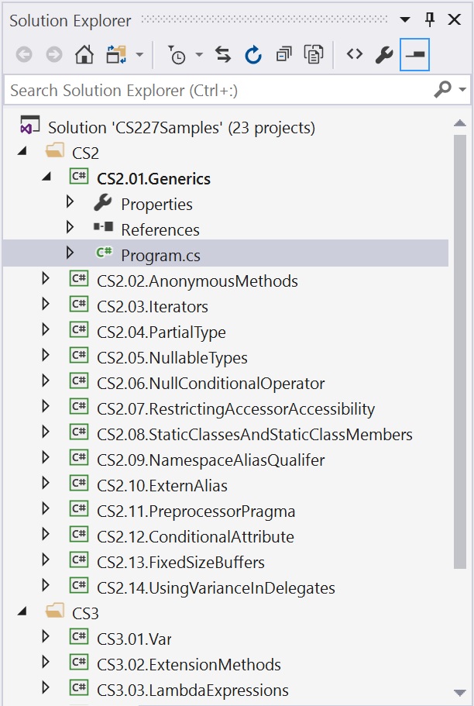
Task: Expand the CS2.02.AnonymousMethods project node
Action: pyautogui.click(x=46, y=278)
